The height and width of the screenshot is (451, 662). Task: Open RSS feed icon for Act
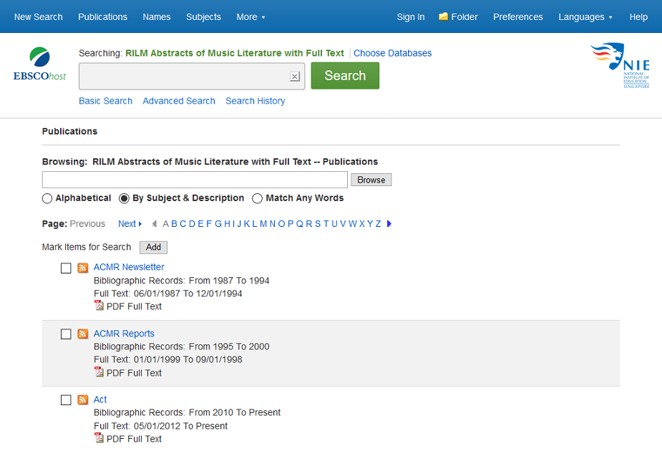click(83, 400)
